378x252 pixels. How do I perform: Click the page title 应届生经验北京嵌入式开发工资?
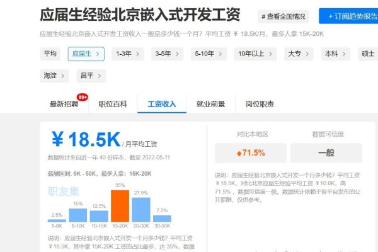click(x=140, y=15)
